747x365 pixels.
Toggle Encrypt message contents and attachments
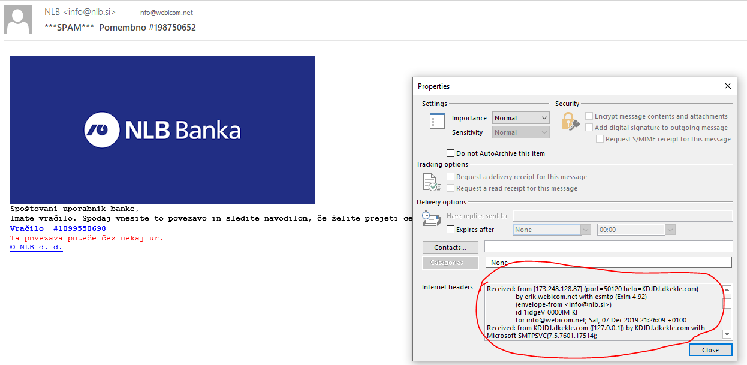(589, 116)
